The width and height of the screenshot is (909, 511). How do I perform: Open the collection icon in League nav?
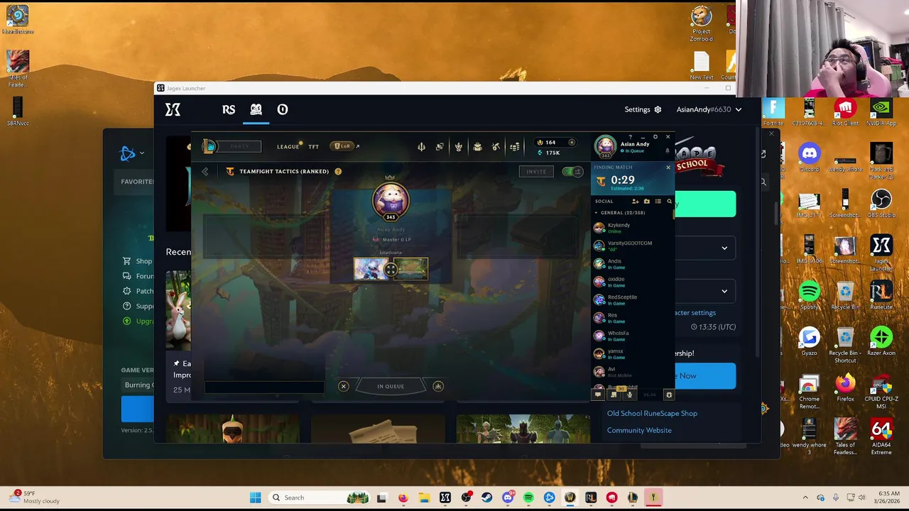click(440, 147)
